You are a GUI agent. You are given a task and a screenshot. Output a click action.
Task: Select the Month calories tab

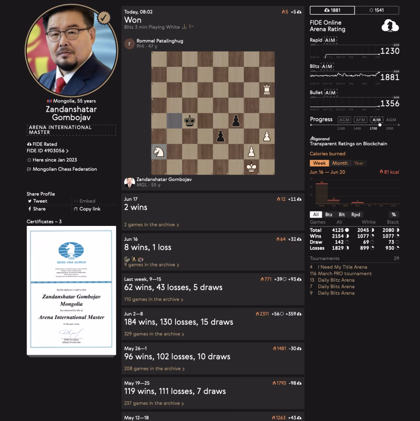tap(340, 163)
